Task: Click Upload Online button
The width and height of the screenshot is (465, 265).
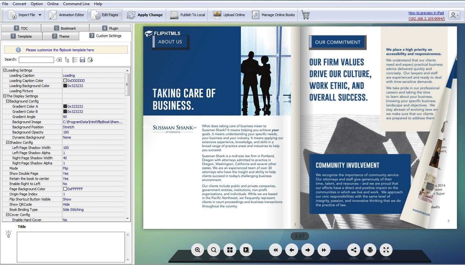Action: click(229, 15)
